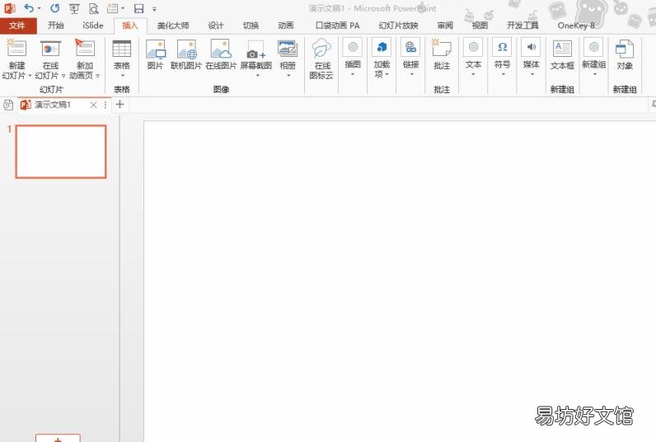656x442 pixels.
Task: Click on the blank slide canvas
Action: tap(400, 280)
